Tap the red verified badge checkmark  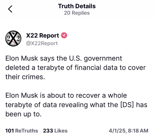point(64,35)
